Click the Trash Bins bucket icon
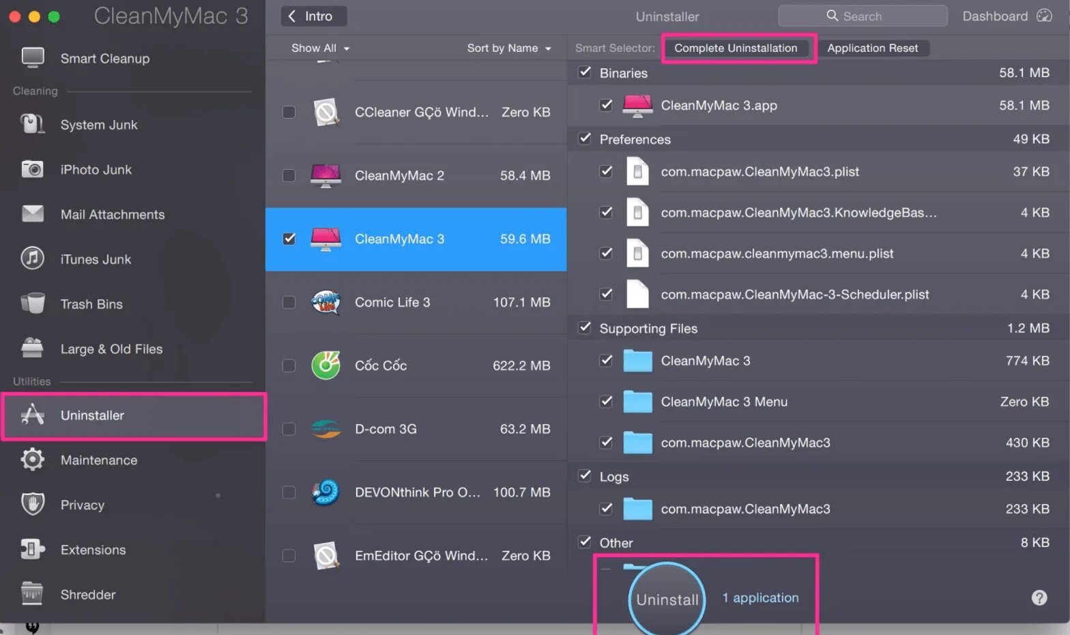Image resolution: width=1070 pixels, height=635 pixels. click(32, 304)
